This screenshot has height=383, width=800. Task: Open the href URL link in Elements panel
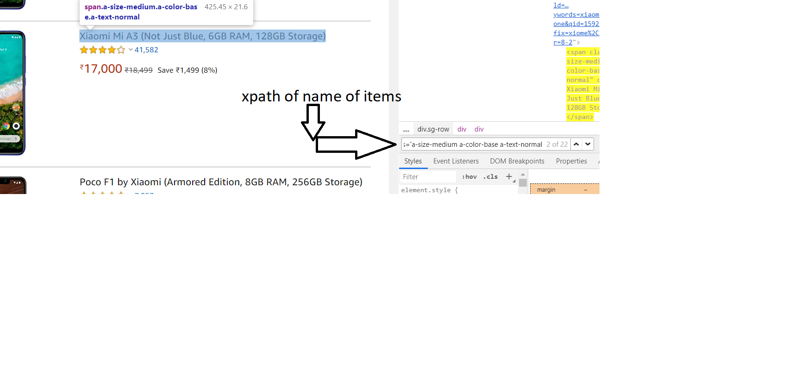pyautogui.click(x=576, y=24)
